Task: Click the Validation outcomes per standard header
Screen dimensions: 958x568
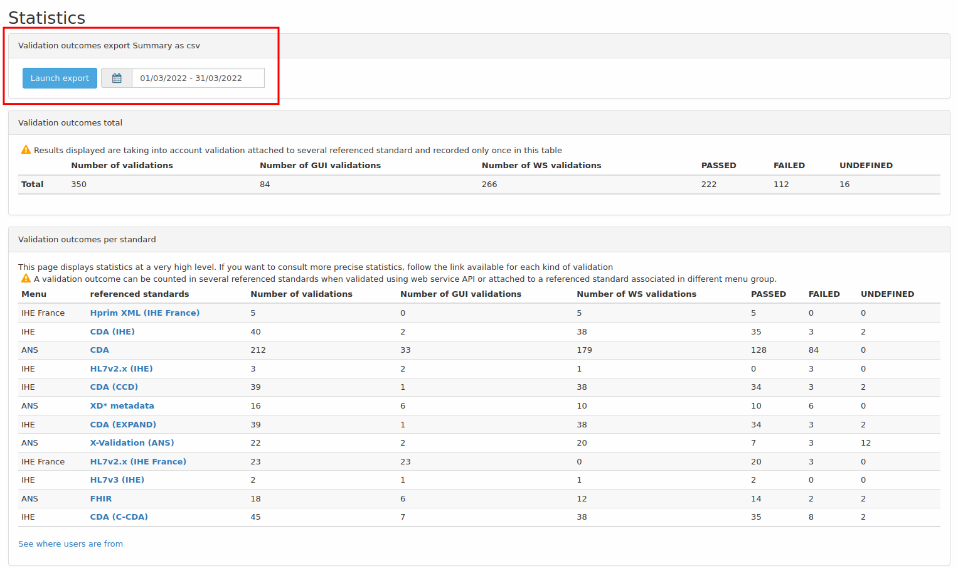Action: 87,239
